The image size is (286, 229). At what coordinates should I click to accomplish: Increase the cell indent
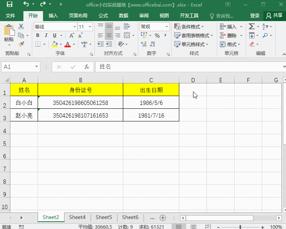pos(109,44)
